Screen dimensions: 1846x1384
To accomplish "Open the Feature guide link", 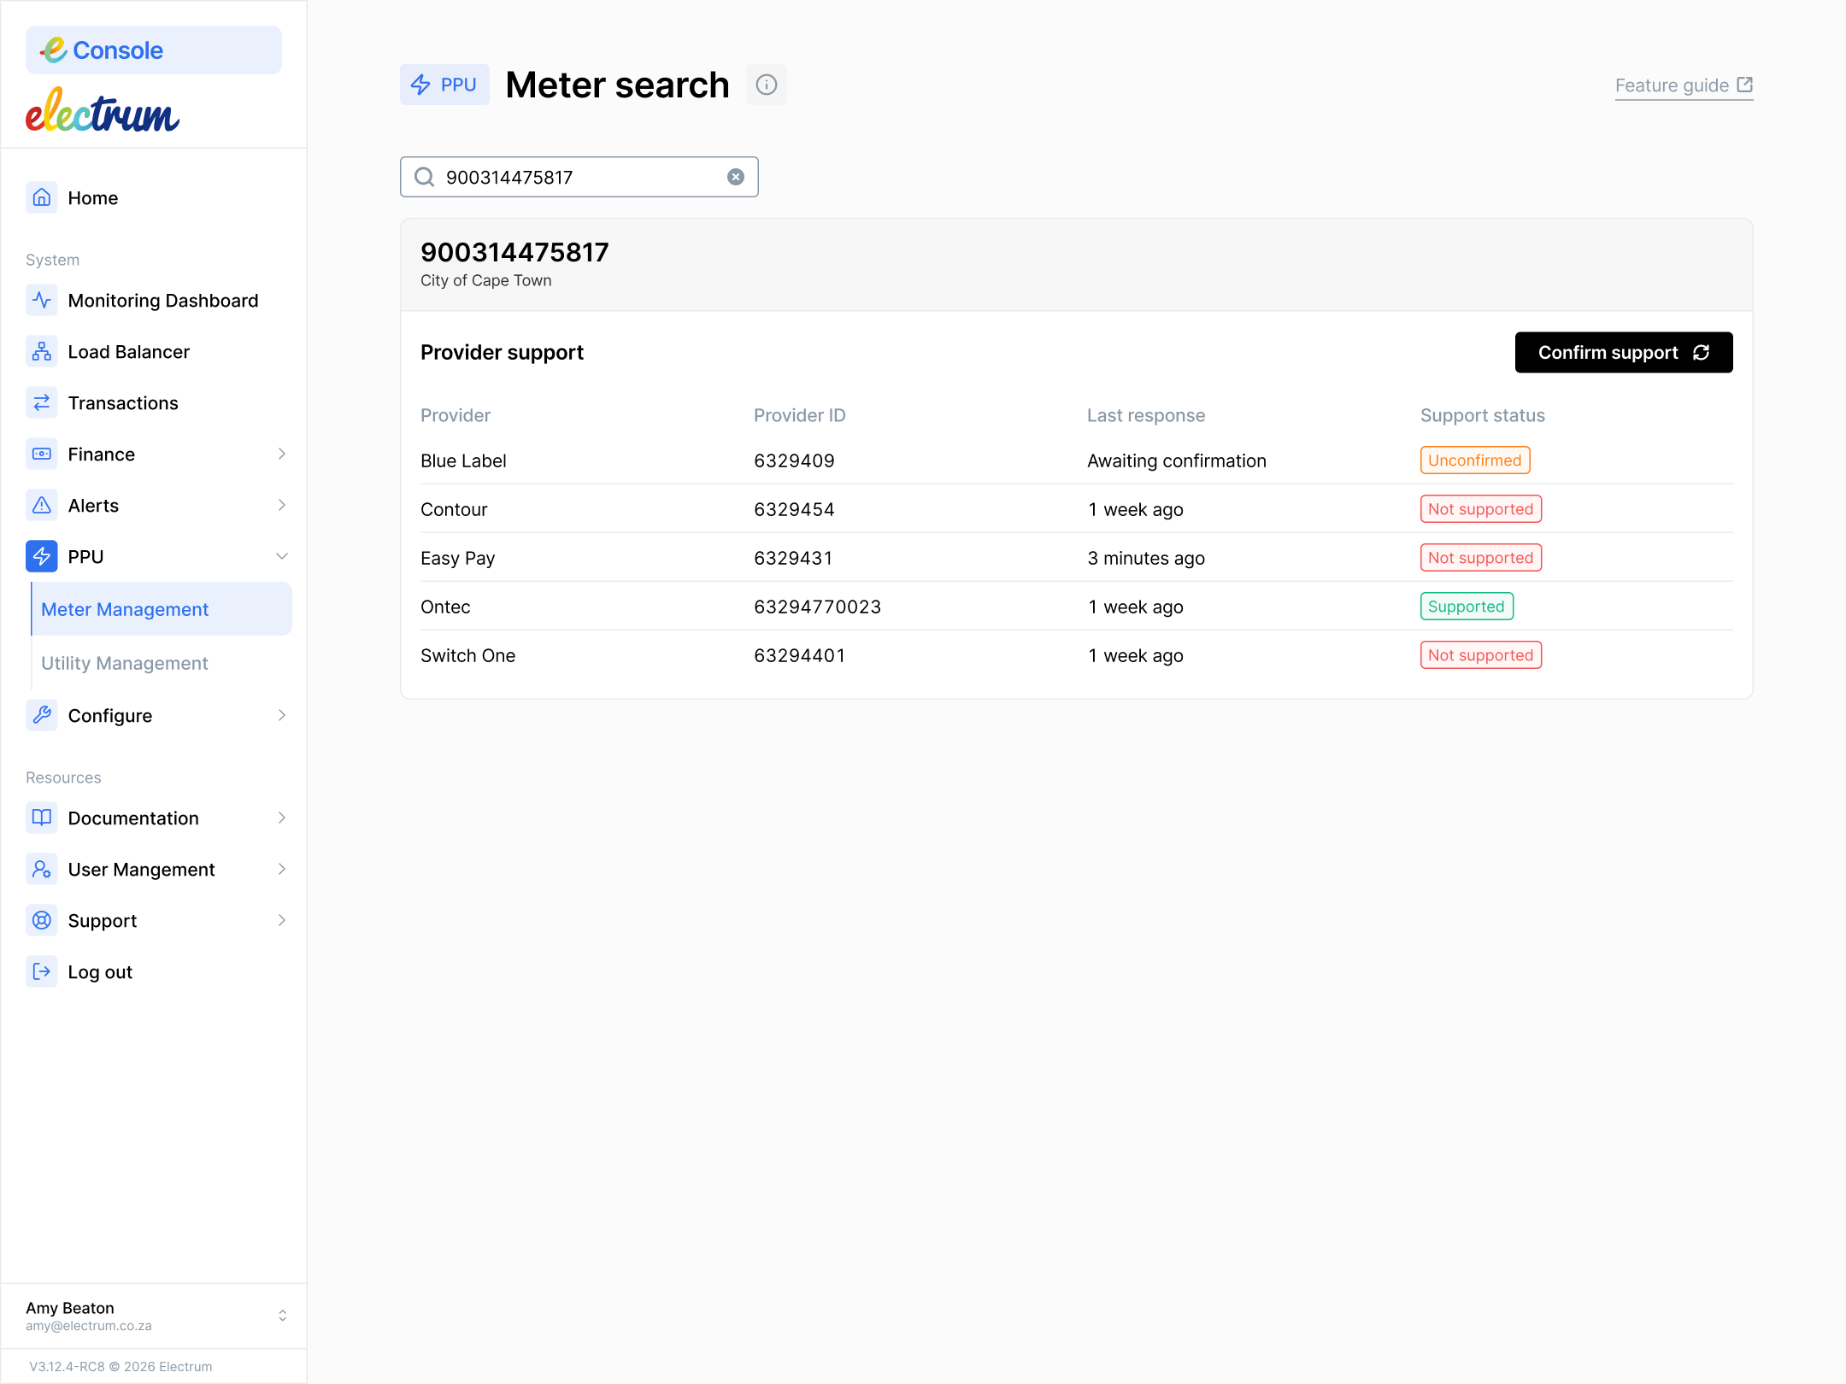I will coord(1684,85).
